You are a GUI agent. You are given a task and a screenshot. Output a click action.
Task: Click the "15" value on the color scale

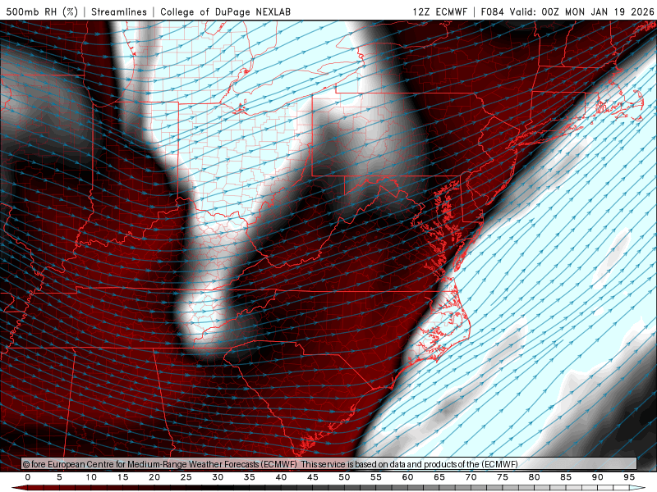[x=122, y=477]
